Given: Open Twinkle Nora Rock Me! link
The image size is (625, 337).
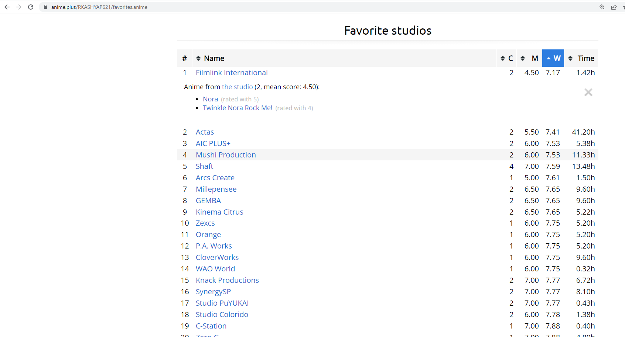Looking at the screenshot, I should point(238,108).
